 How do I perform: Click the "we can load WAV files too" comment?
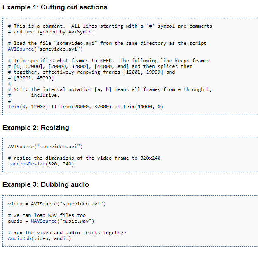[x=47, y=215]
